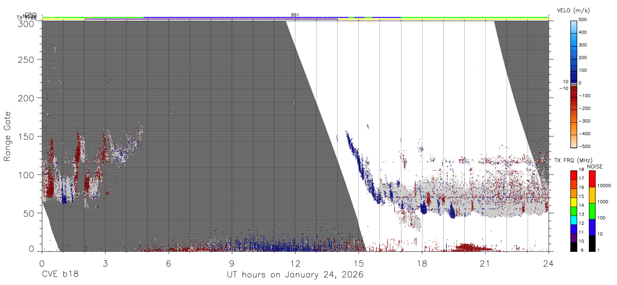Click UT hours axis tick label 6
This screenshot has height=285, width=617.
point(168,263)
